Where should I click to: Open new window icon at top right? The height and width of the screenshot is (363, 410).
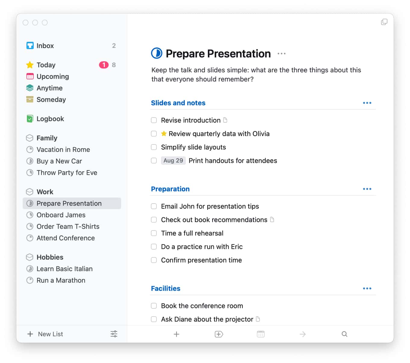[384, 22]
